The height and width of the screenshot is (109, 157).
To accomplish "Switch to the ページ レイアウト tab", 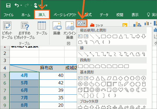I will [x=65, y=15].
